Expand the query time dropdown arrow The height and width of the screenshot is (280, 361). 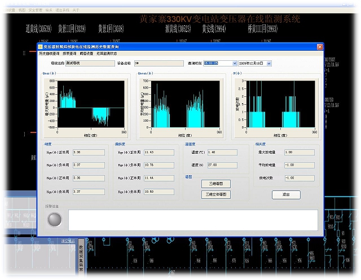pos(235,63)
